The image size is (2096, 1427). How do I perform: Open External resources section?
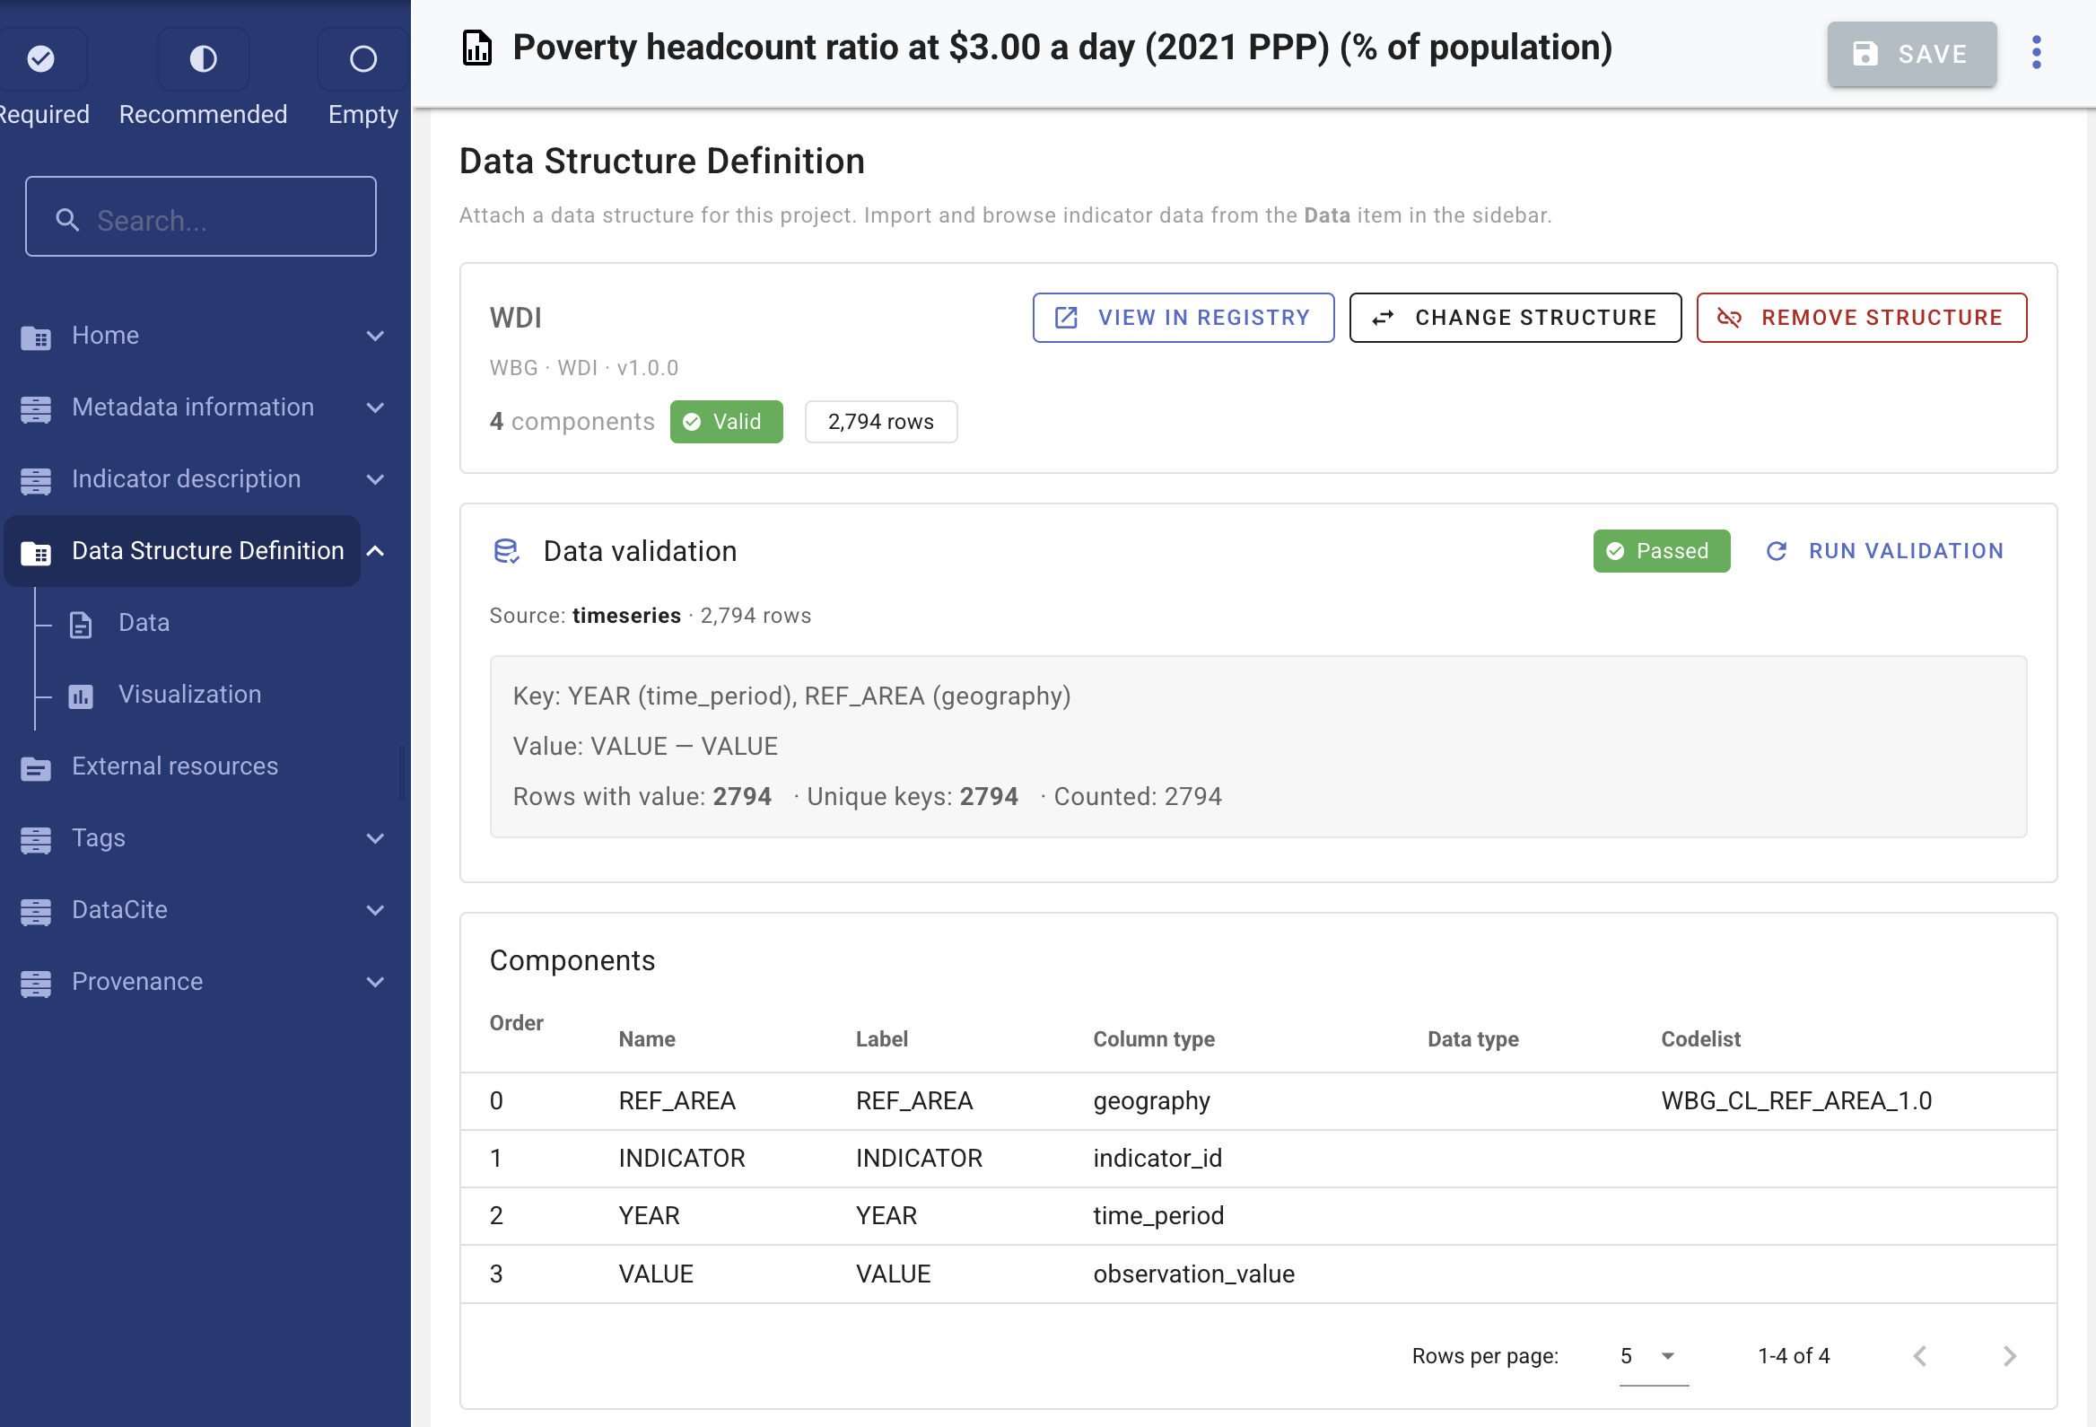tap(175, 766)
